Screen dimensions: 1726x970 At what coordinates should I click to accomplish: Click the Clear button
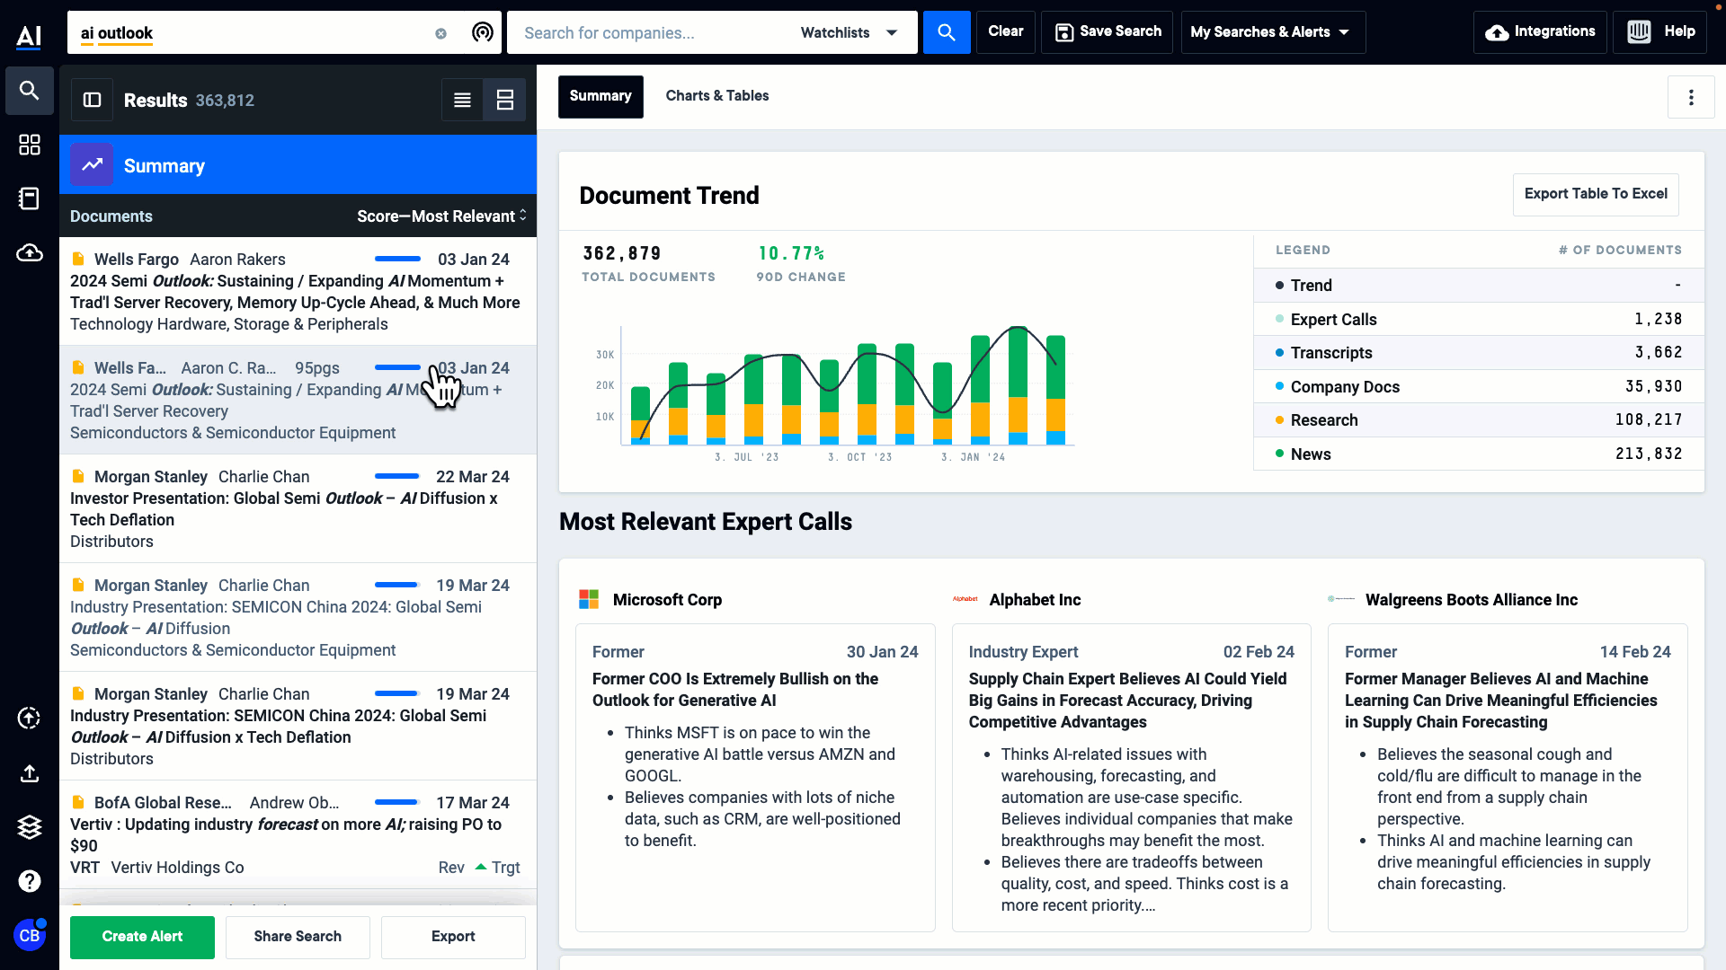(x=1006, y=32)
